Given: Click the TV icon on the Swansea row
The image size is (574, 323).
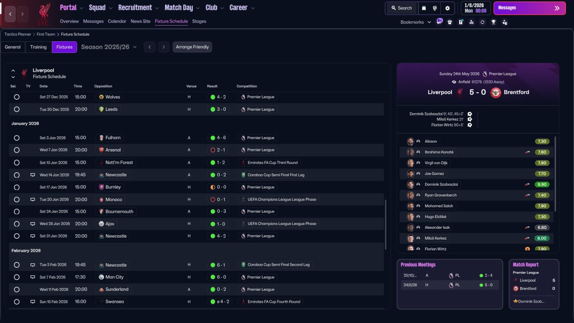Looking at the screenshot, I should click(x=33, y=301).
